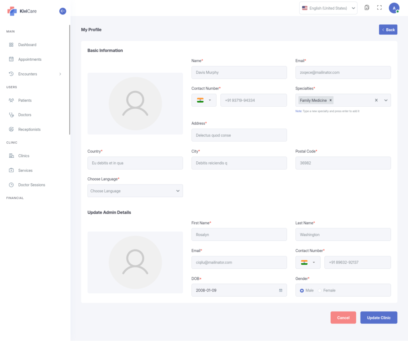This screenshot has width=408, height=341.
Task: Select the Female gender option
Action: click(320, 290)
